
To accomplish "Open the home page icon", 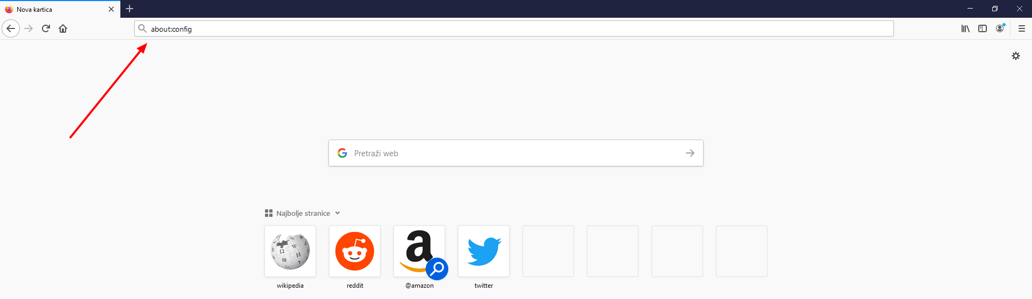I will [63, 28].
